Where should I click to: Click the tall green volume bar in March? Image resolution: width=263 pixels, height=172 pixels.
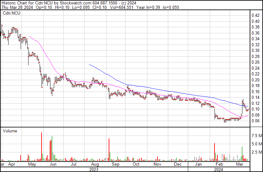[x=242, y=154]
